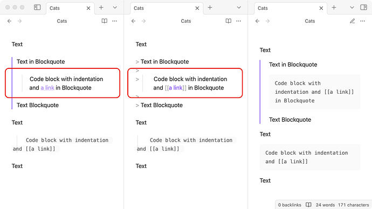
Task: Toggle the right sidebar icon
Action: click(x=363, y=8)
